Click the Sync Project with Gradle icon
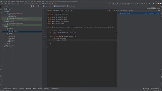Image resolution: width=162 pixels, height=91 pixels. (149, 4)
